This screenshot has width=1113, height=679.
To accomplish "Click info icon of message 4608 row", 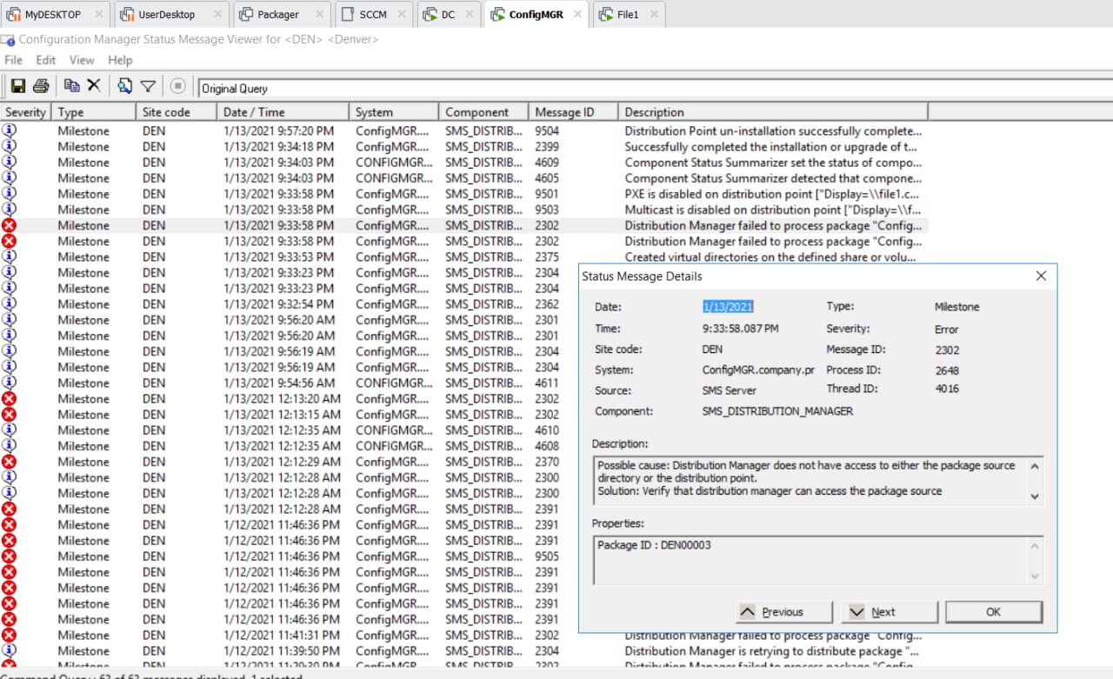I will (9, 445).
